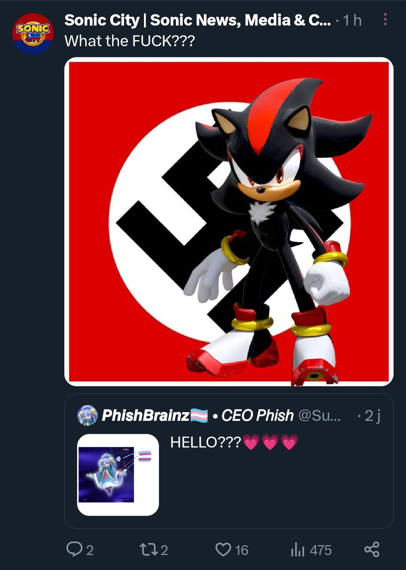
Task: Tap the reply speech bubble icon
Action: tap(74, 549)
